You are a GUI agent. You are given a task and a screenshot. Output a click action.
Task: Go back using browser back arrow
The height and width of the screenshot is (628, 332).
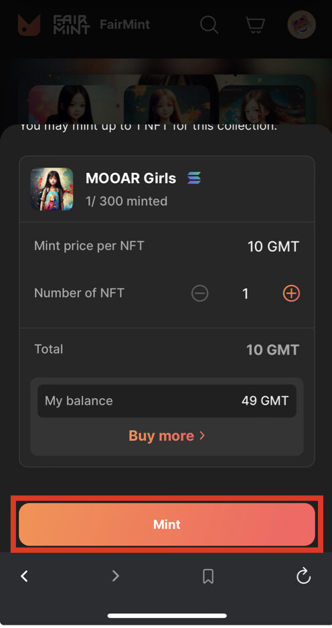[24, 576]
